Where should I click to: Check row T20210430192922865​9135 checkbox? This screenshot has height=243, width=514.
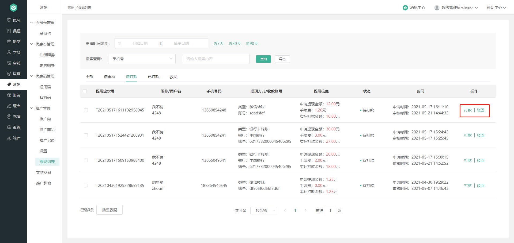pos(86,186)
